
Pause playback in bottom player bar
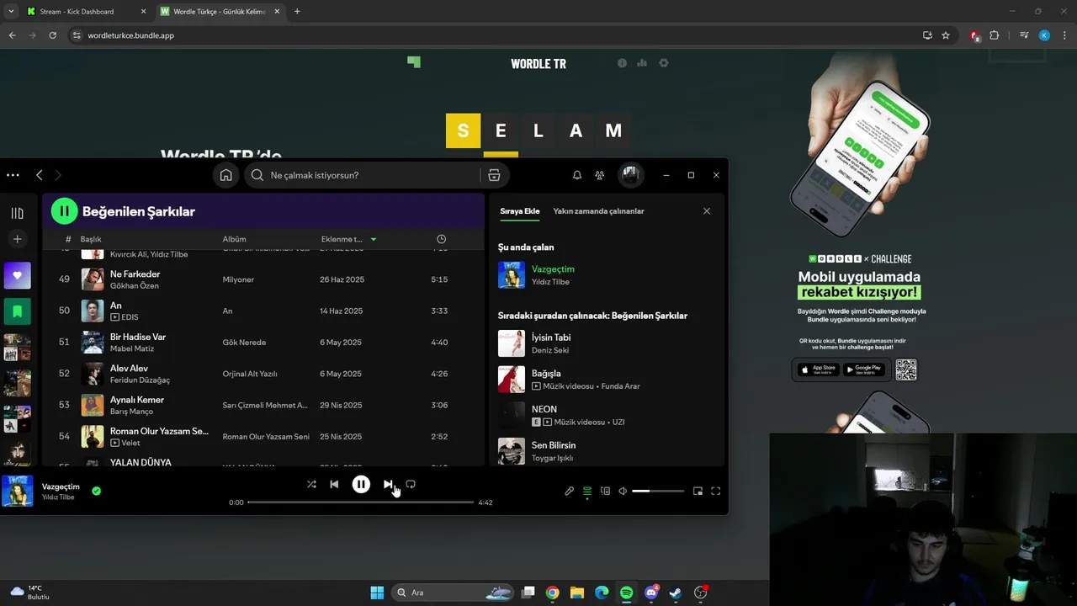[361, 484]
